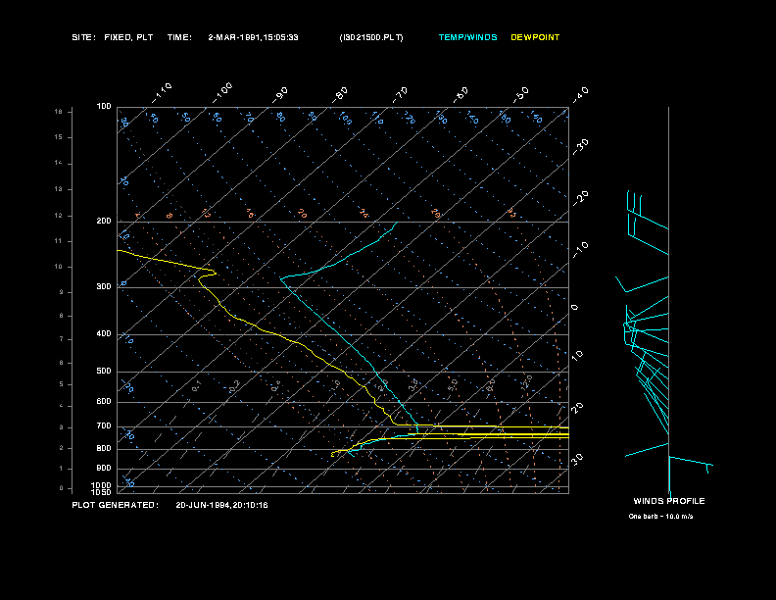Click the 500 pressure level label
Viewport: 776px width, 600px height.
[104, 372]
